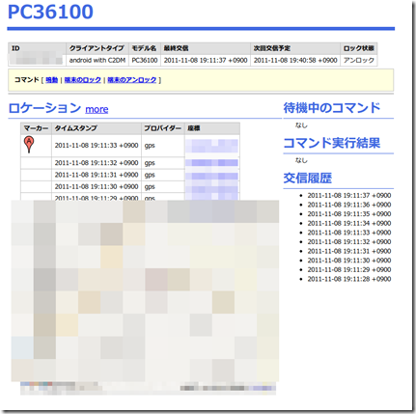Select the 座標 column header
Viewport: 416px width, 414px height.
[212, 128]
